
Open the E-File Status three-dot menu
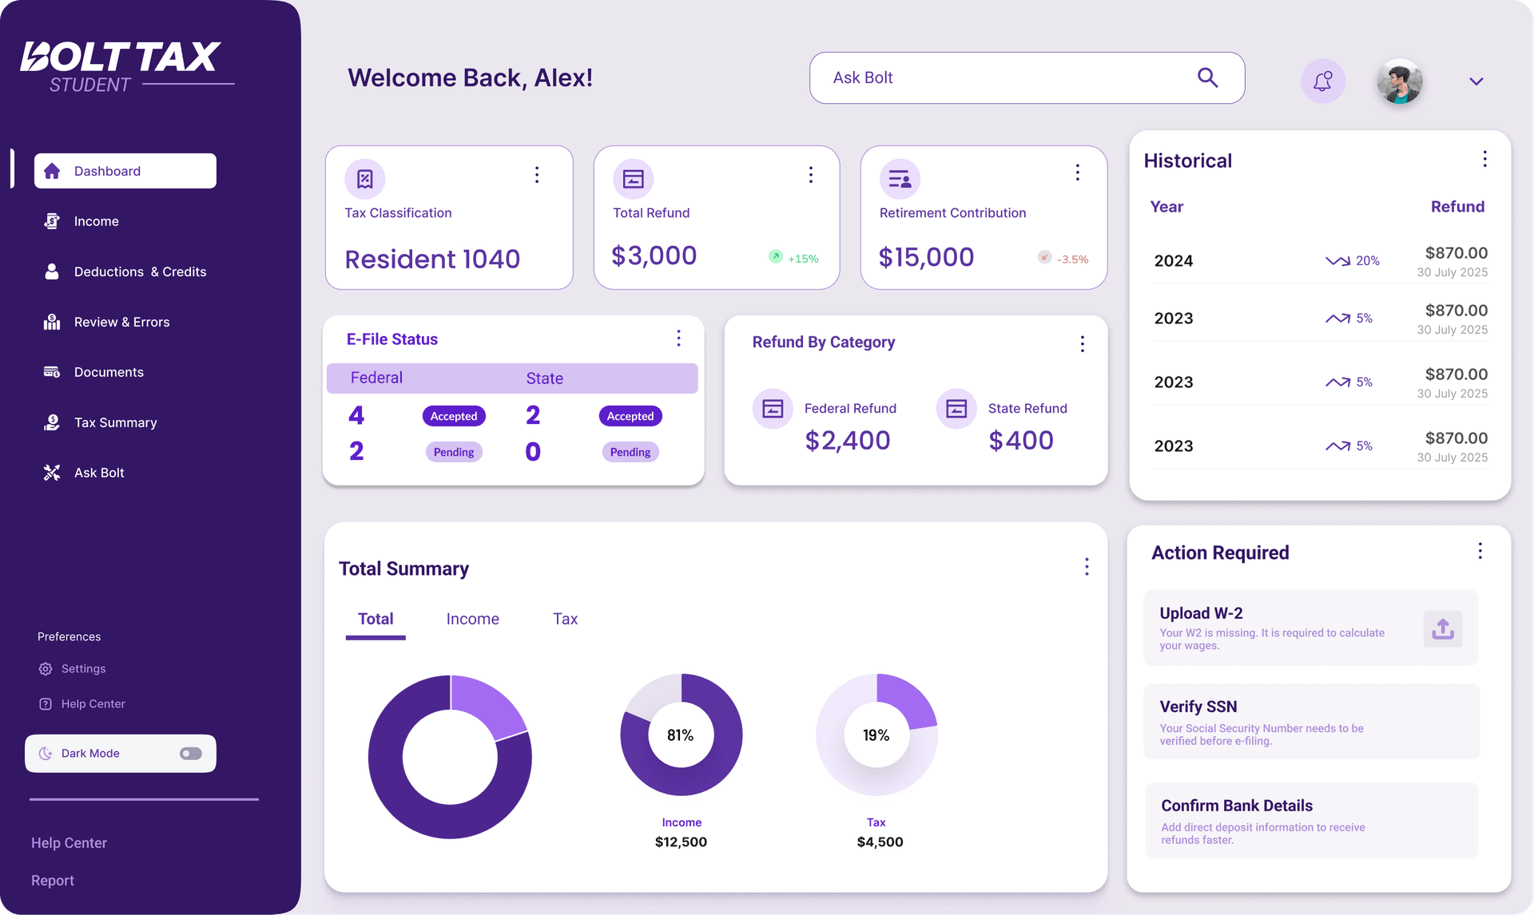click(x=678, y=338)
